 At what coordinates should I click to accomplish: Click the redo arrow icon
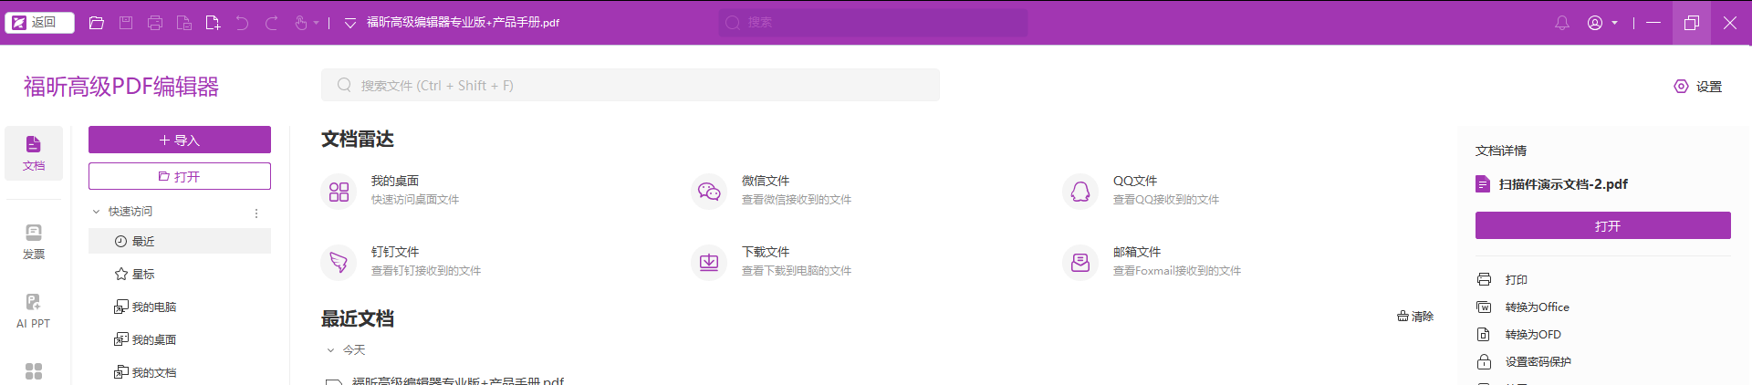coord(271,23)
